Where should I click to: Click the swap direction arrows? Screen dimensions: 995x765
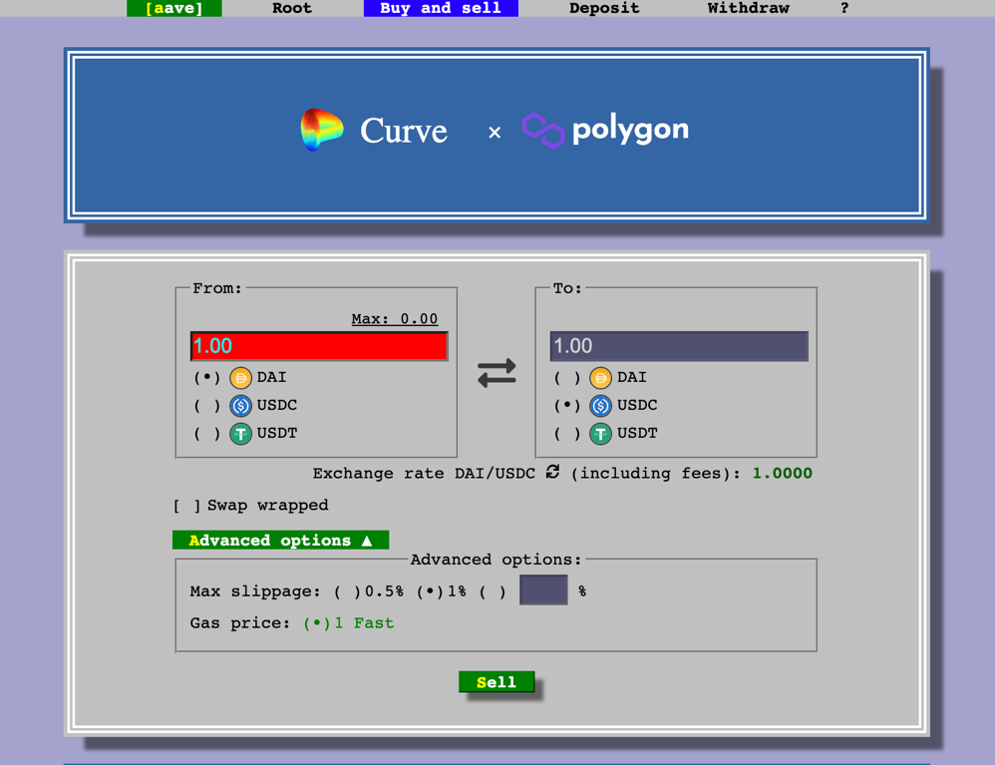point(497,372)
